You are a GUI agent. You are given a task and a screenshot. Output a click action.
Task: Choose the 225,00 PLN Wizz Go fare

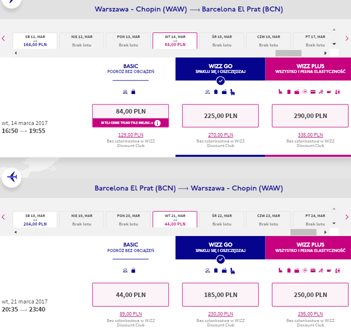click(220, 115)
